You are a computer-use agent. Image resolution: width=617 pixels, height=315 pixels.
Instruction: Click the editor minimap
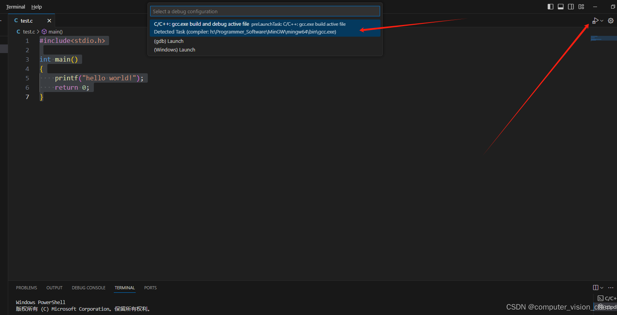click(x=604, y=38)
